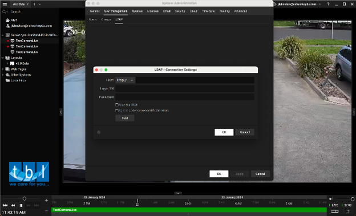Screen dimensions: 356x216
Task: Jump to previous chunk with skip-back button
Action: (x=5, y=205)
